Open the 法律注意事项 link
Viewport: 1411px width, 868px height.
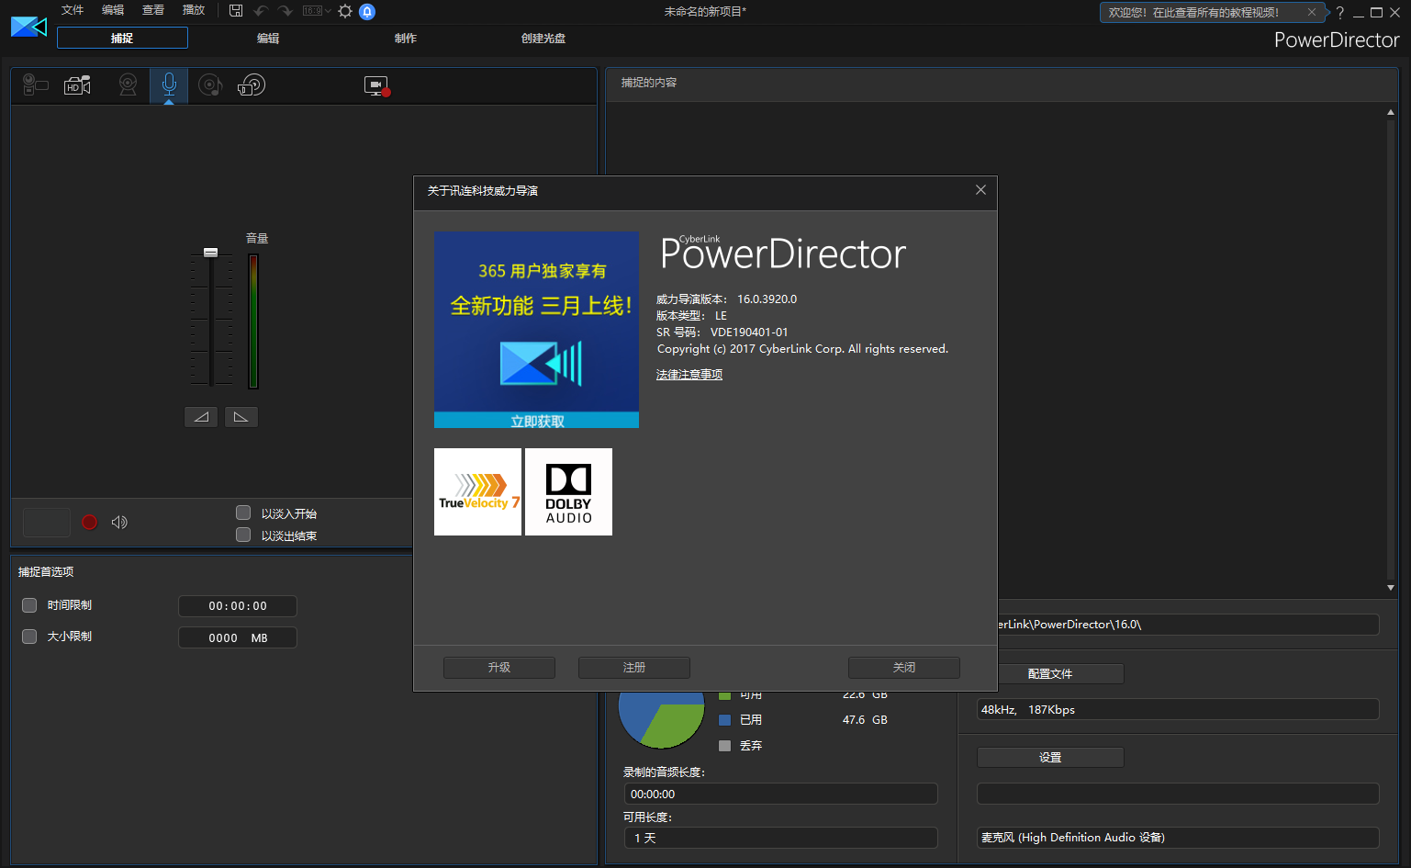click(x=689, y=375)
